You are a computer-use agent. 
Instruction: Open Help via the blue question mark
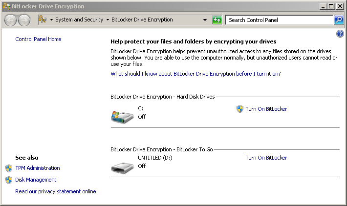(x=340, y=34)
